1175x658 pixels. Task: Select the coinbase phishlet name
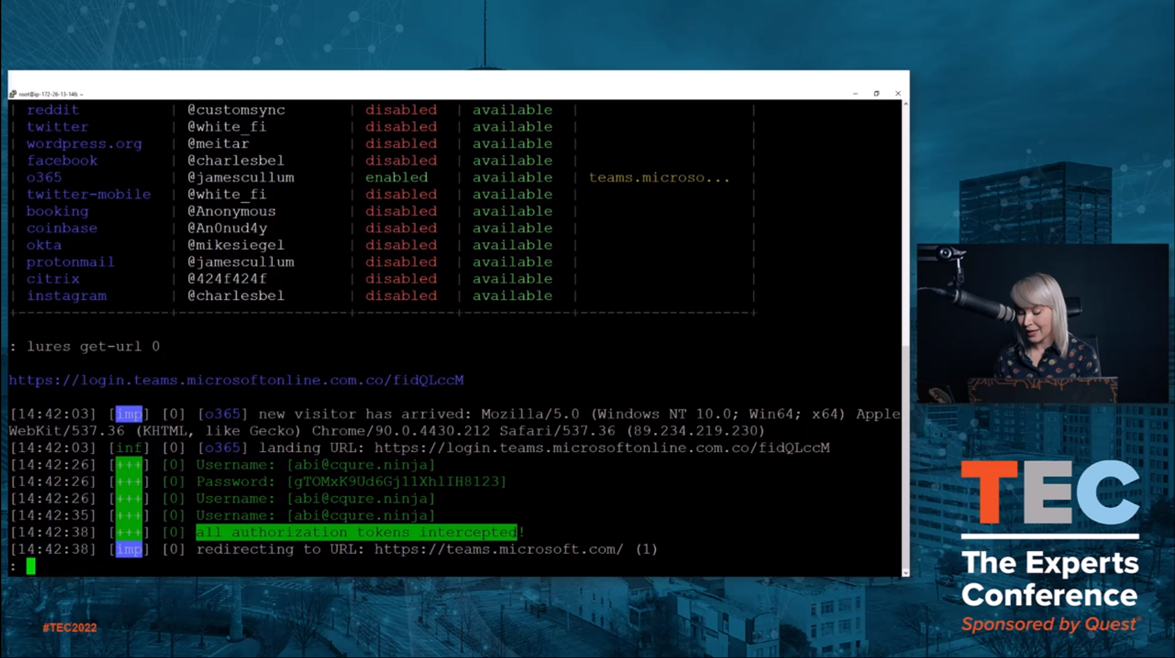point(62,228)
